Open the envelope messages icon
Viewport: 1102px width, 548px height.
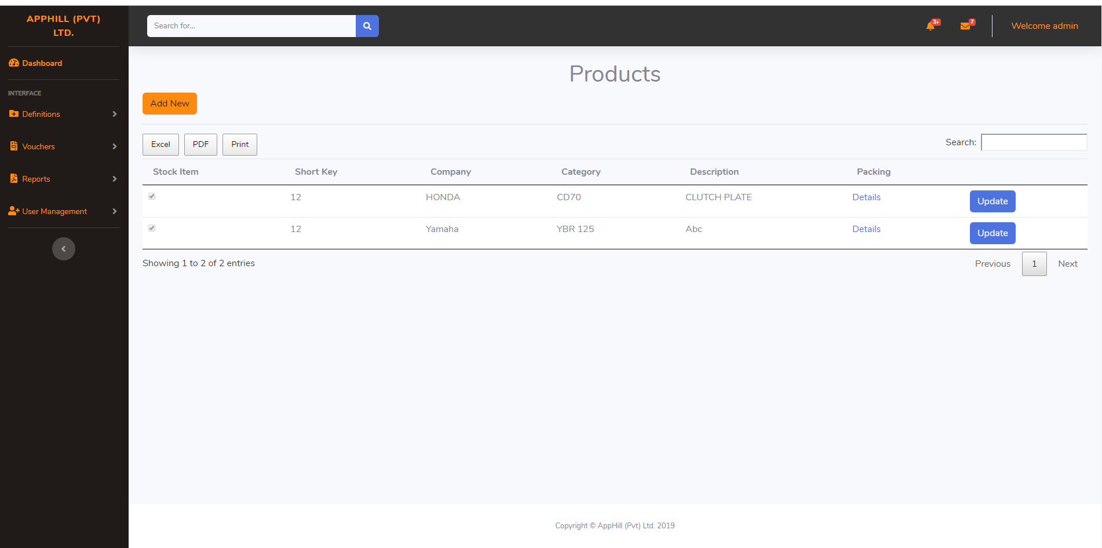(965, 26)
